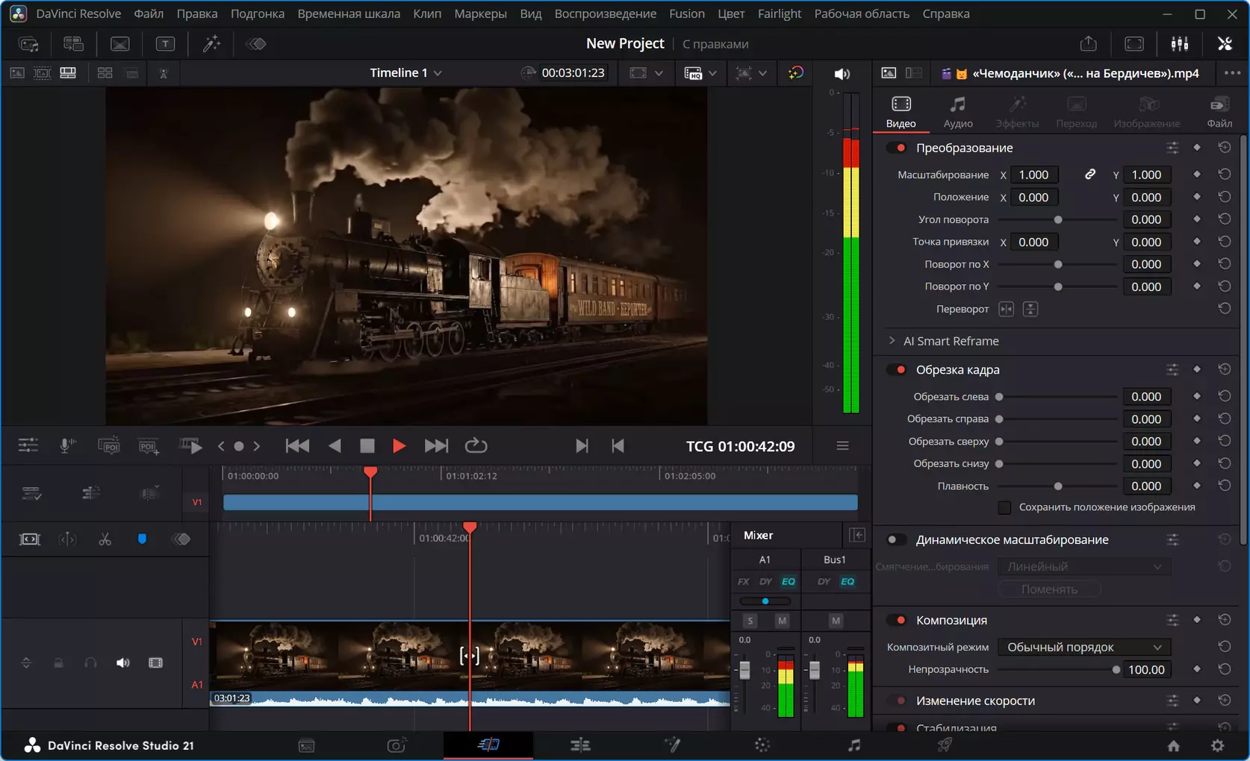The image size is (1250, 761).
Task: Mute track A1 with M button in Mixer
Action: 782,621
